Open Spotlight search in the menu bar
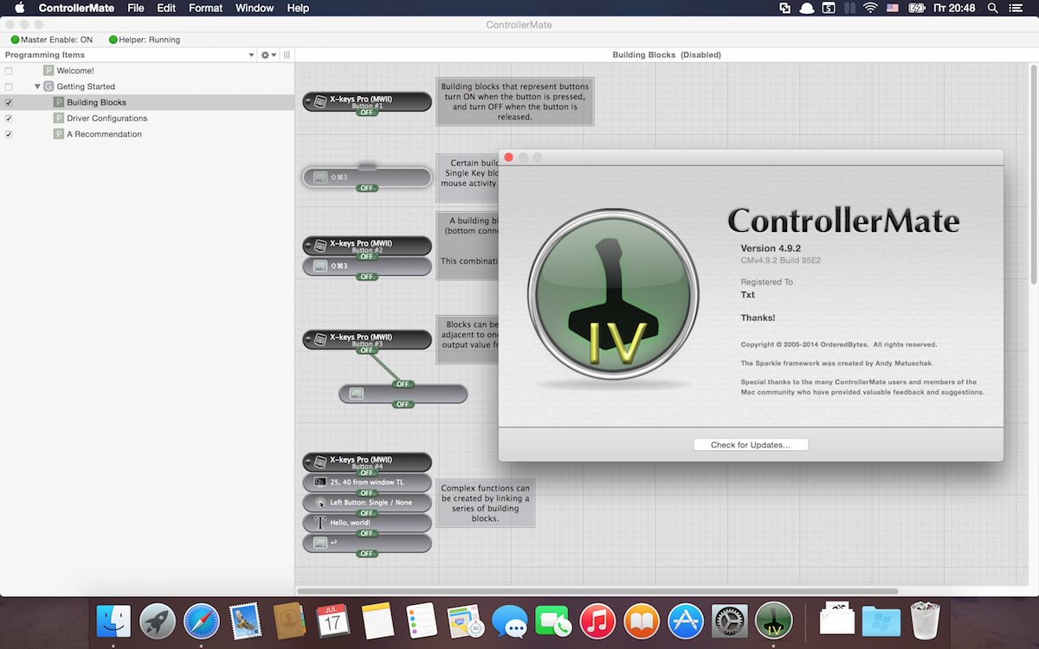 [x=991, y=8]
